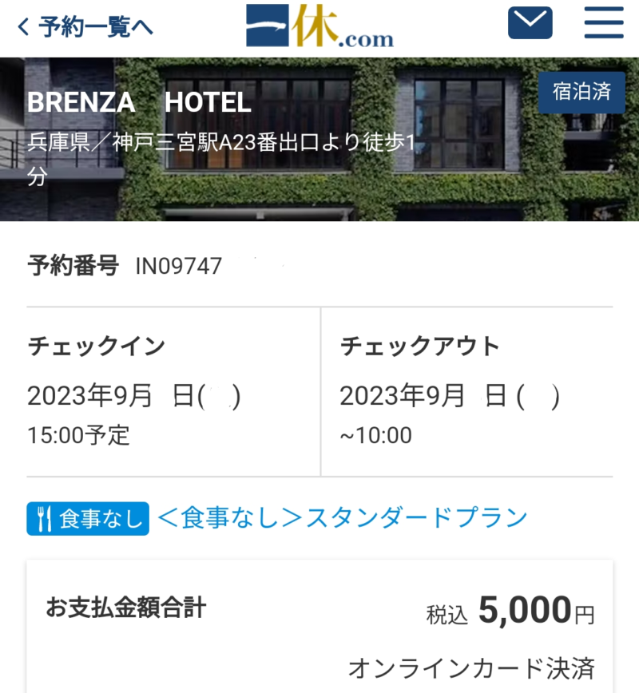Tap the チェックアウト heading
The height and width of the screenshot is (693, 639).
(419, 347)
